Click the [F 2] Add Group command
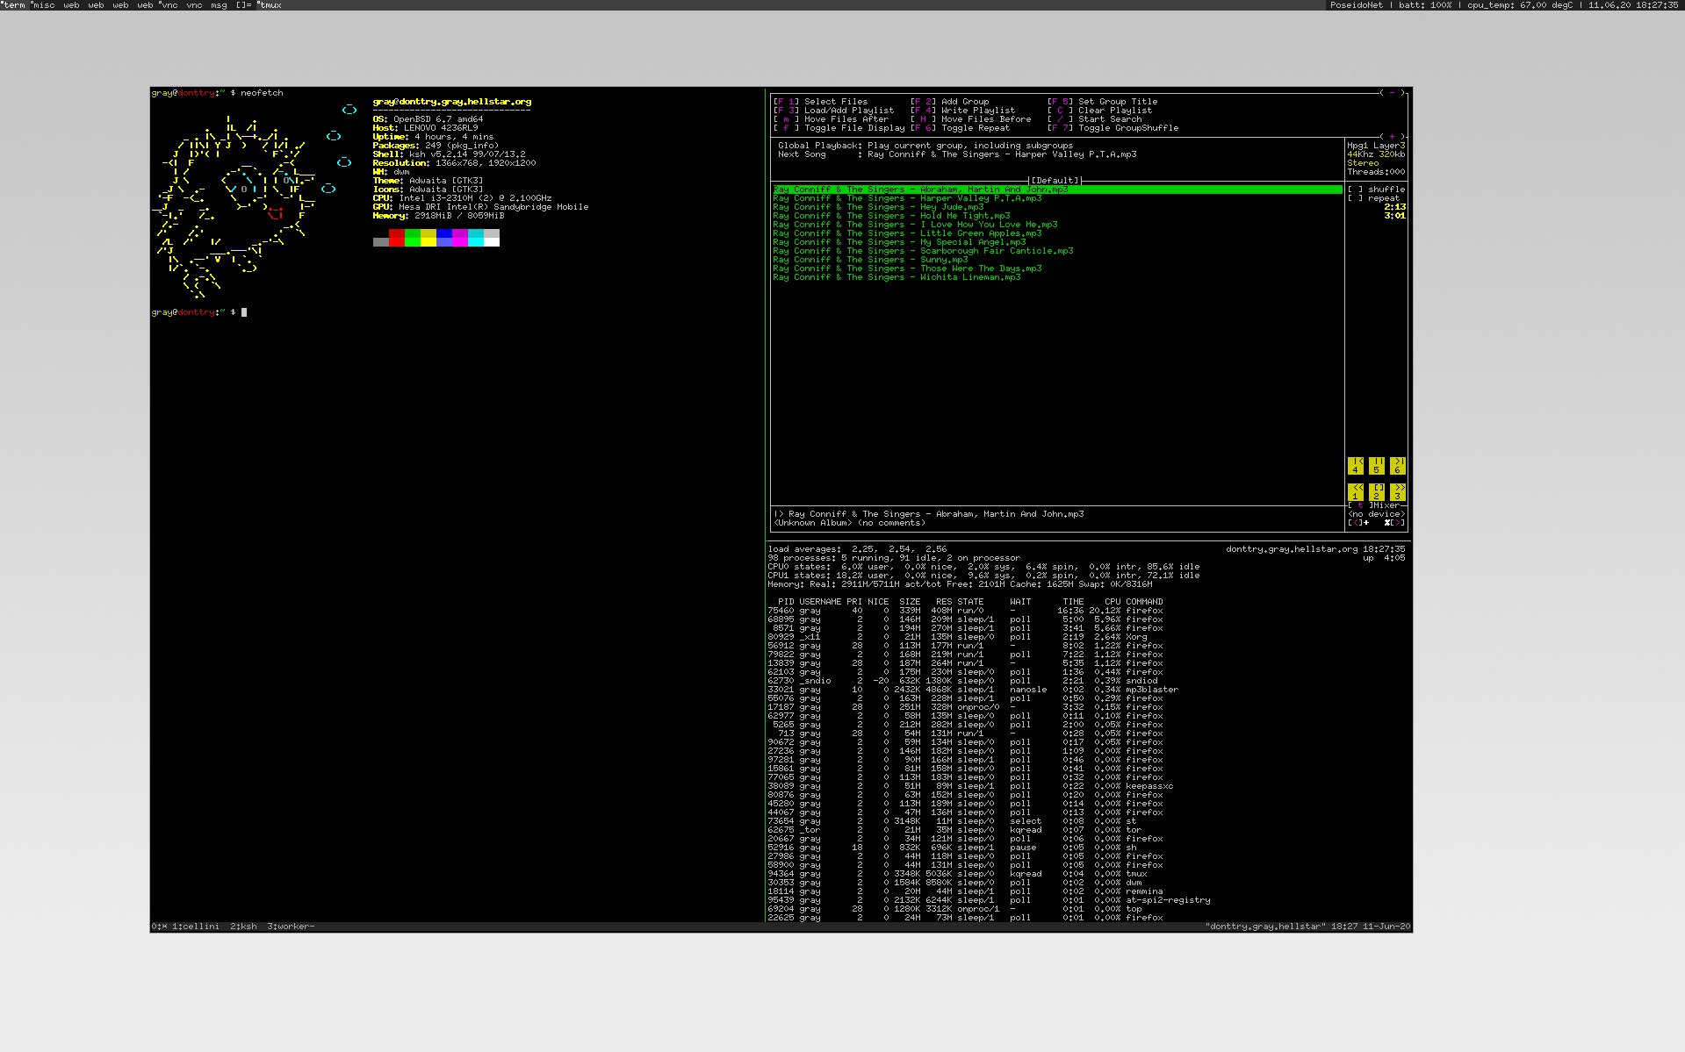Viewport: 1685px width, 1052px height. [949, 102]
